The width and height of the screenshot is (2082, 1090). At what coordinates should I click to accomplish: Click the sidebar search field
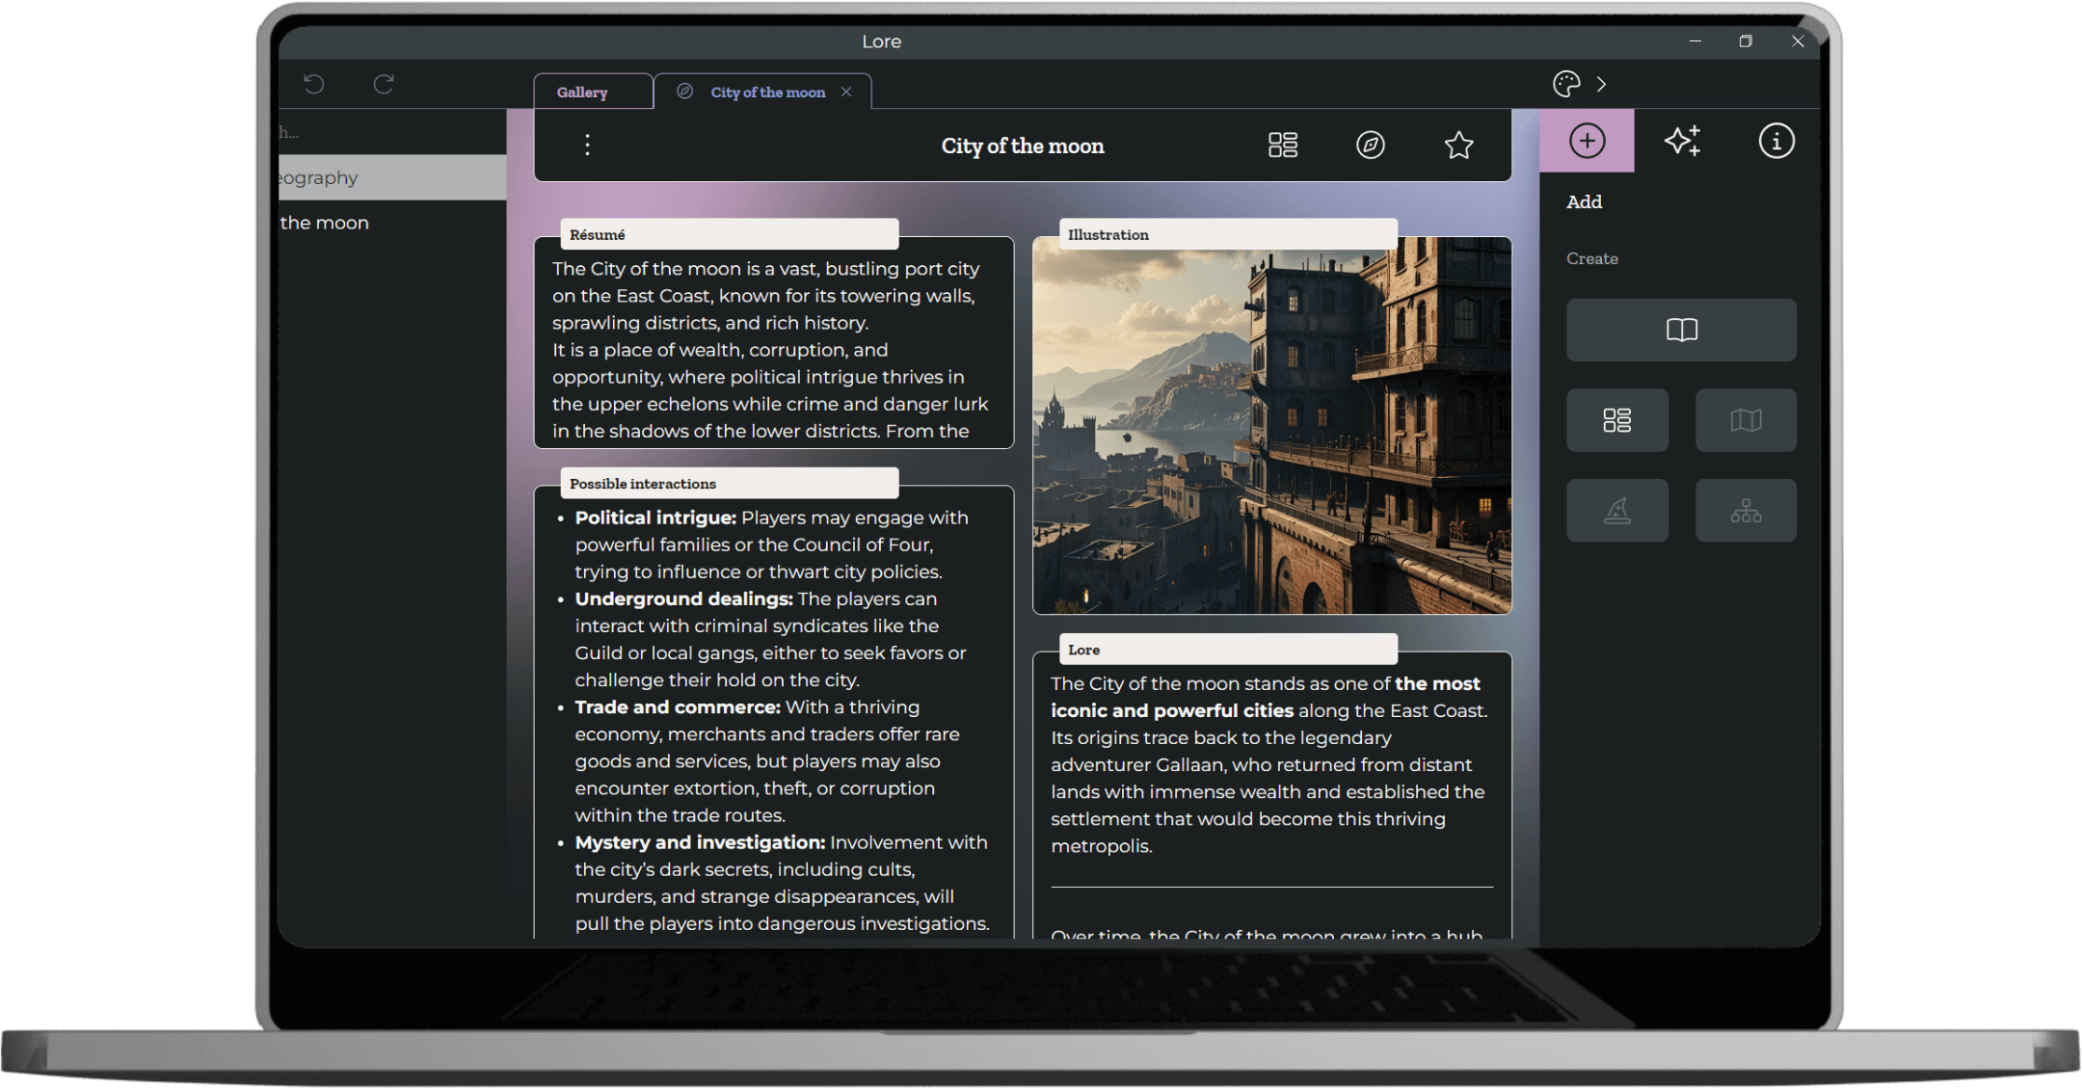(392, 132)
